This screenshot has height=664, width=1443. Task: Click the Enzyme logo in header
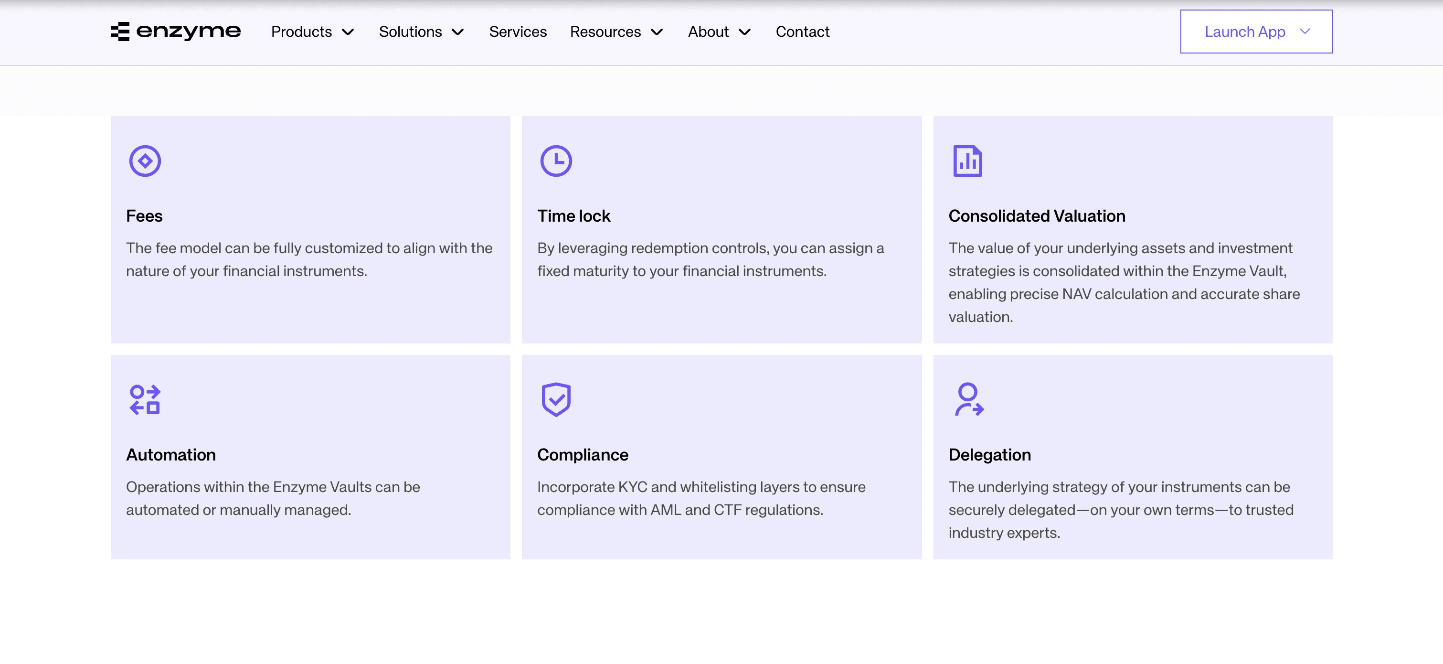click(x=175, y=32)
